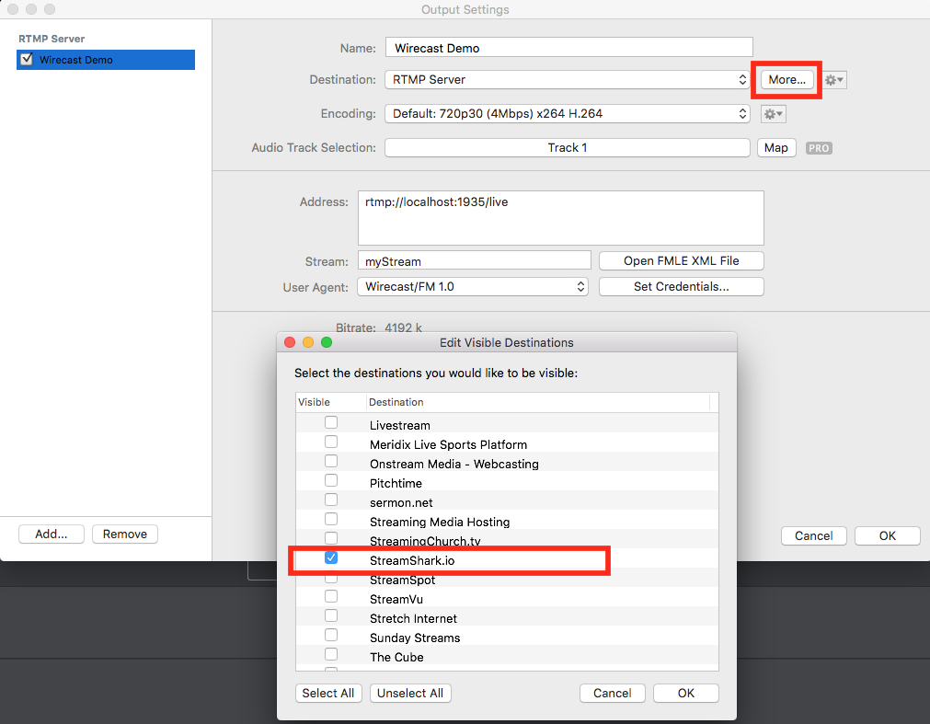Uncheck the Wirecast Demo output checkbox

pos(27,59)
